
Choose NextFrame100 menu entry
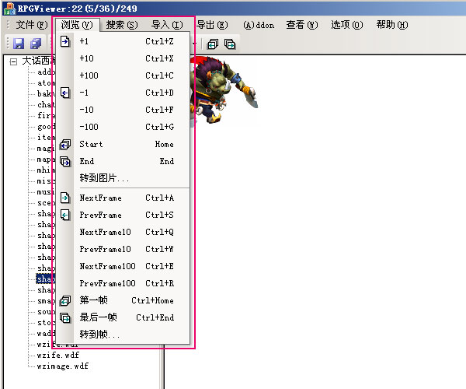click(123, 266)
